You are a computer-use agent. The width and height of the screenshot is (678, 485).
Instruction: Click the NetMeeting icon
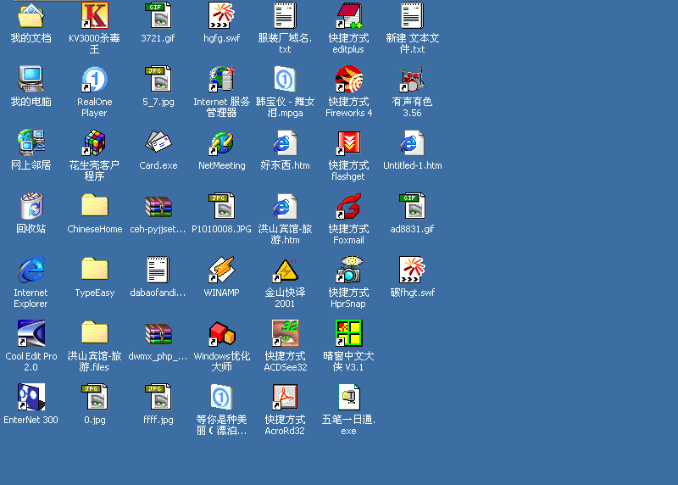pos(221,143)
